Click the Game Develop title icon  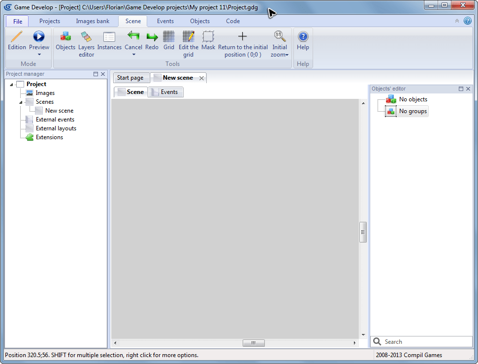(x=7, y=7)
